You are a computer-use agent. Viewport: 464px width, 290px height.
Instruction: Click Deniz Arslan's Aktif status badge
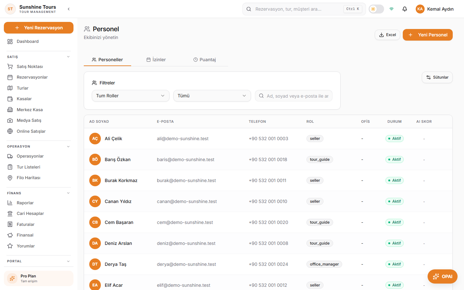pyautogui.click(x=394, y=243)
